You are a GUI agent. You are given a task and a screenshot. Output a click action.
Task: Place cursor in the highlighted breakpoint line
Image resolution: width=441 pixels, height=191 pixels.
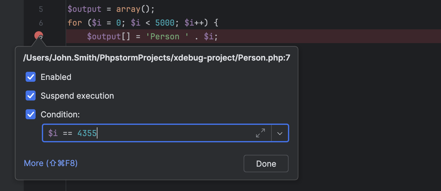[x=250, y=36]
